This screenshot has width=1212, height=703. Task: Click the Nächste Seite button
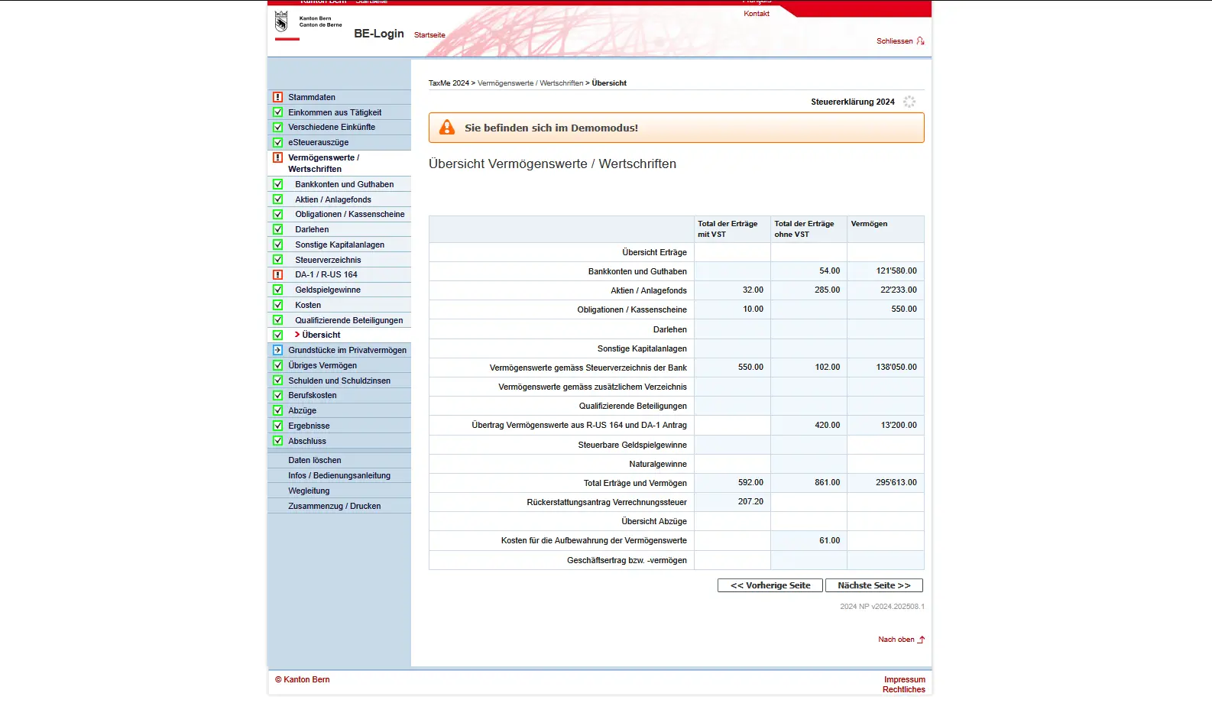(x=874, y=585)
